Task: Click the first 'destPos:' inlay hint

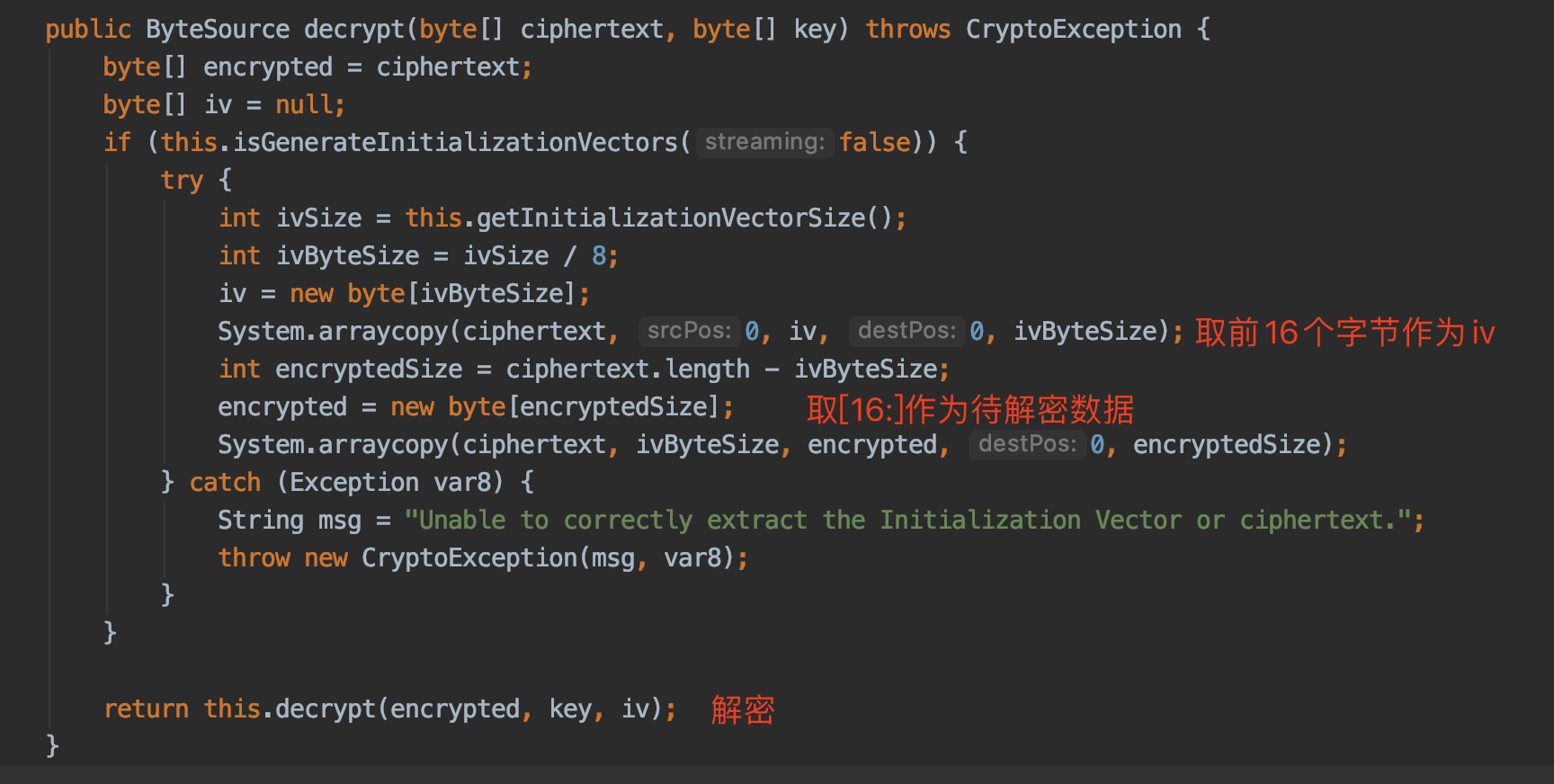Action: pos(906,331)
